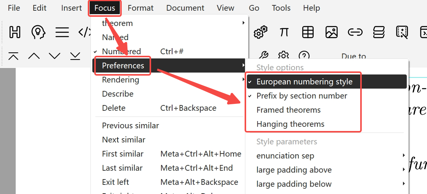Click the section heading H icon
The image size is (427, 194).
coord(15,32)
